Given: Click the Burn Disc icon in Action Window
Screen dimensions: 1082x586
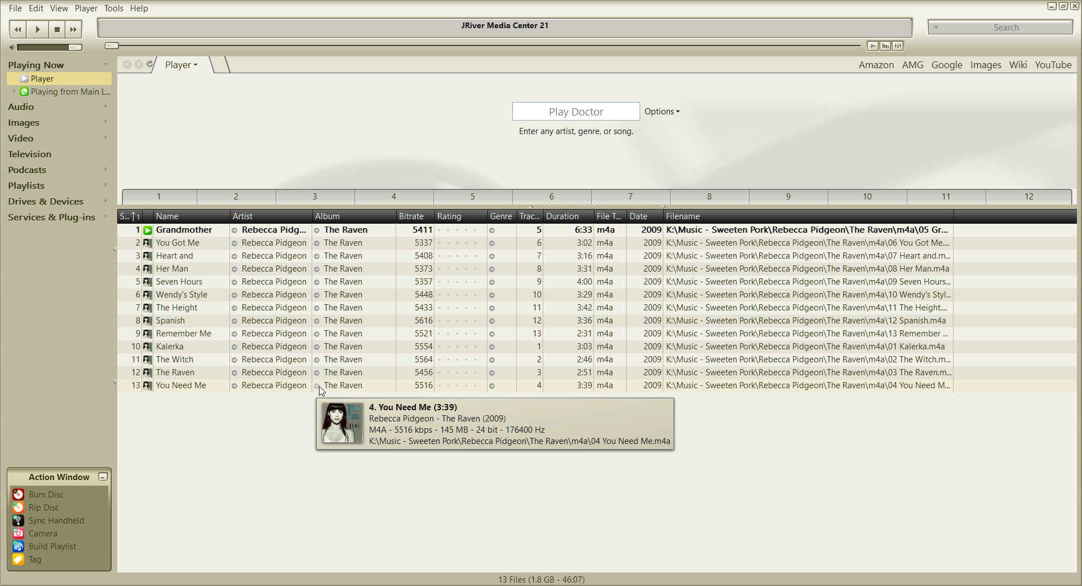Looking at the screenshot, I should click(x=19, y=494).
